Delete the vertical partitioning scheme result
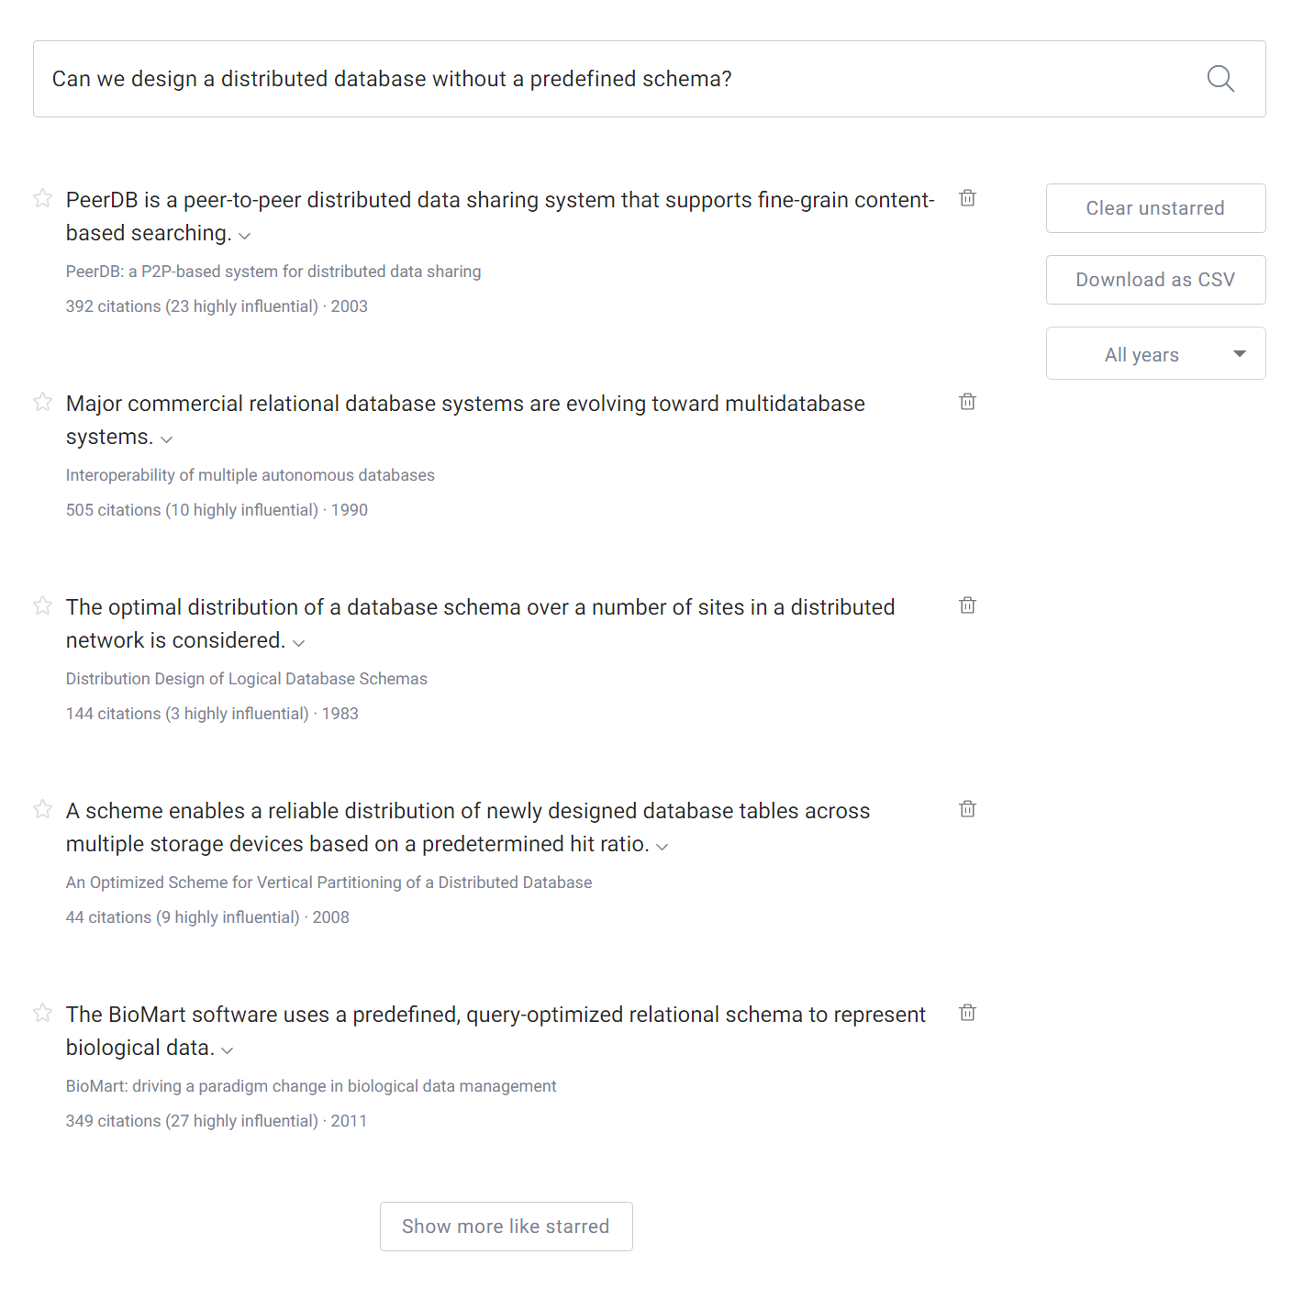Viewport: 1314px width, 1310px height. pyautogui.click(x=967, y=809)
